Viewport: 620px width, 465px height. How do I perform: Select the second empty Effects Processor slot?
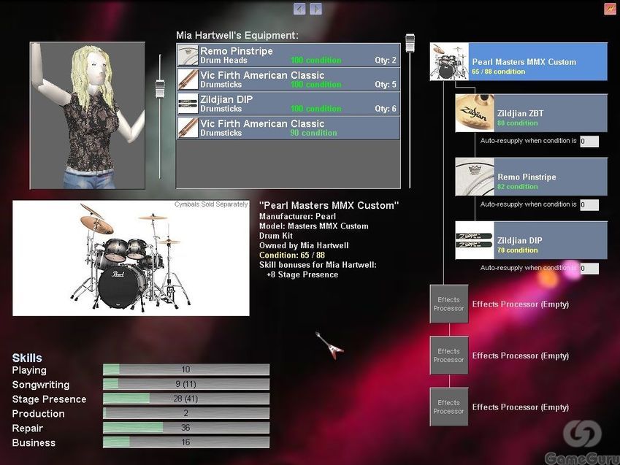tap(449, 356)
